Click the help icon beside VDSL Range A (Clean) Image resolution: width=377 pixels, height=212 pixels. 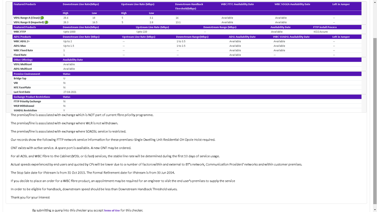[x=42, y=18]
